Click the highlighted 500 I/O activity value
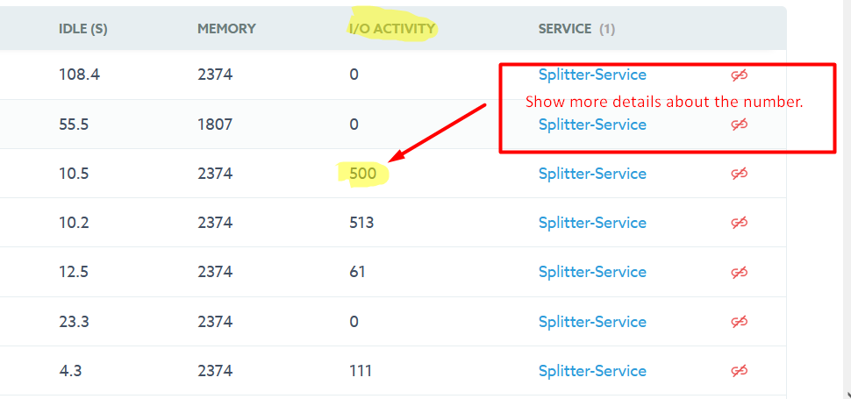 click(x=362, y=174)
